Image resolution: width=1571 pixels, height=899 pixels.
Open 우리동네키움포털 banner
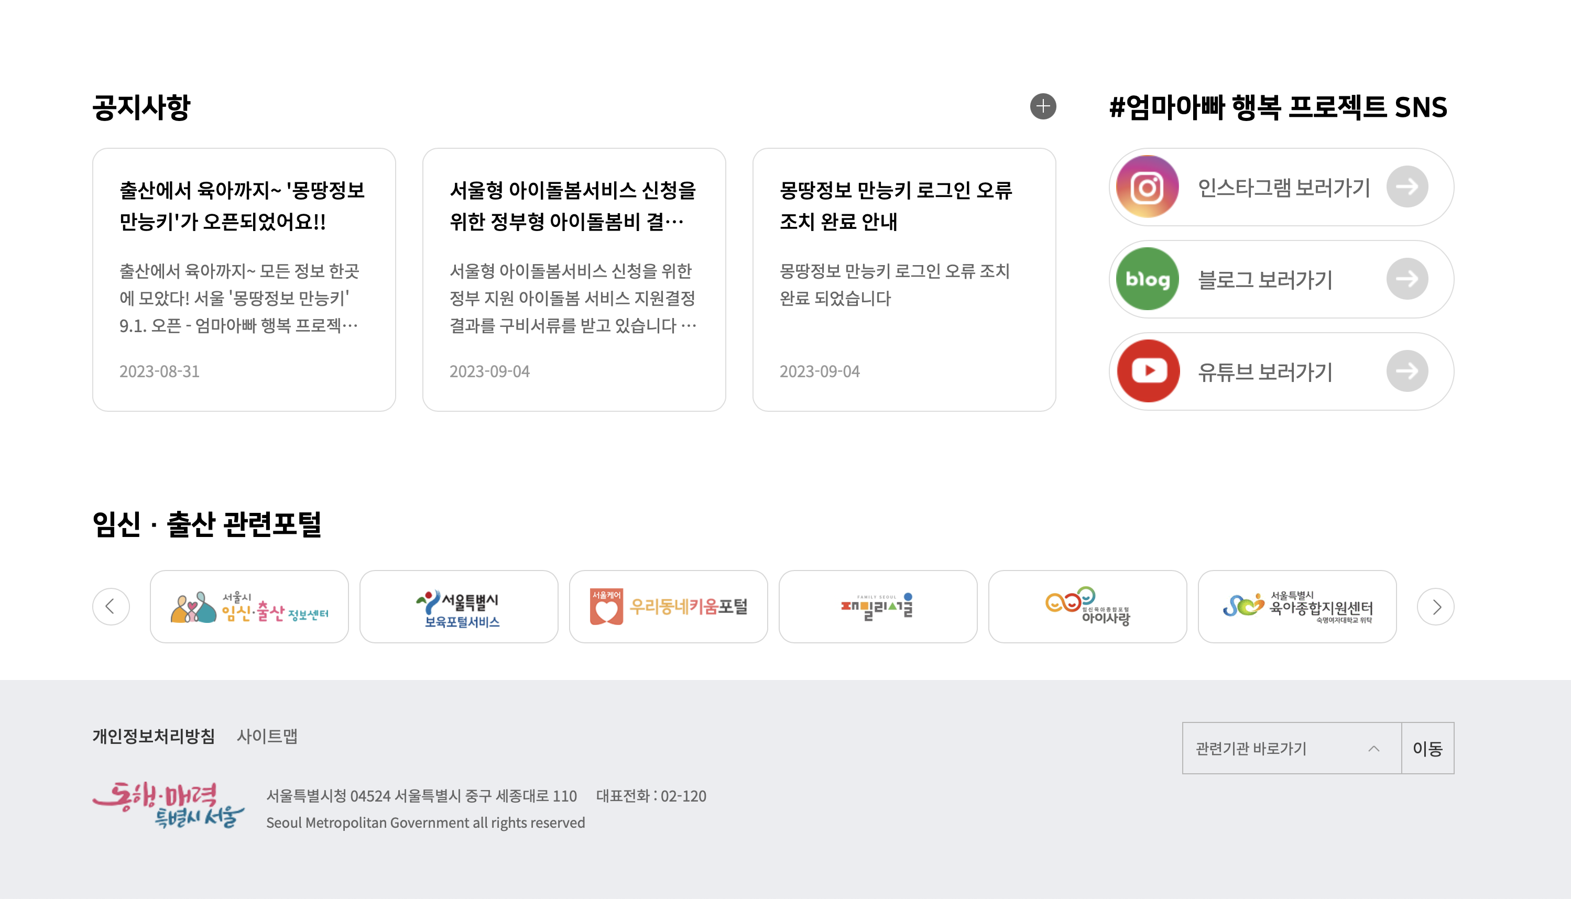tap(668, 606)
